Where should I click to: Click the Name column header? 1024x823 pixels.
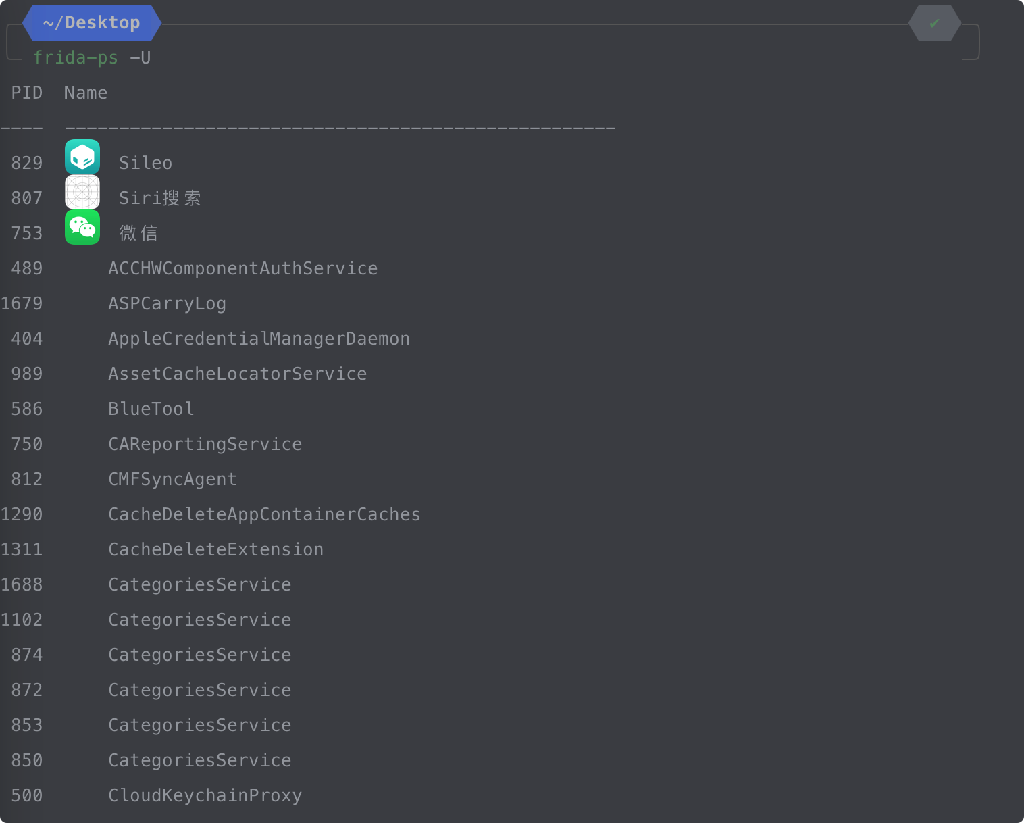click(x=86, y=93)
